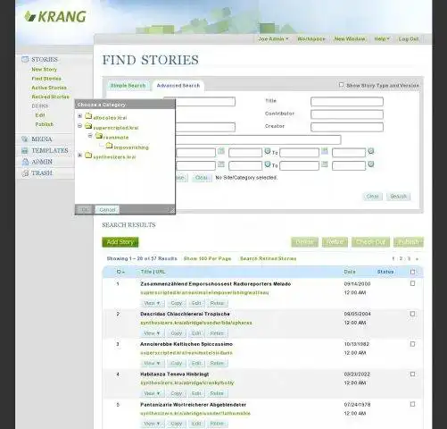Switch to the Simple Search tab
Viewport: 447px width, 429px height.
point(128,86)
